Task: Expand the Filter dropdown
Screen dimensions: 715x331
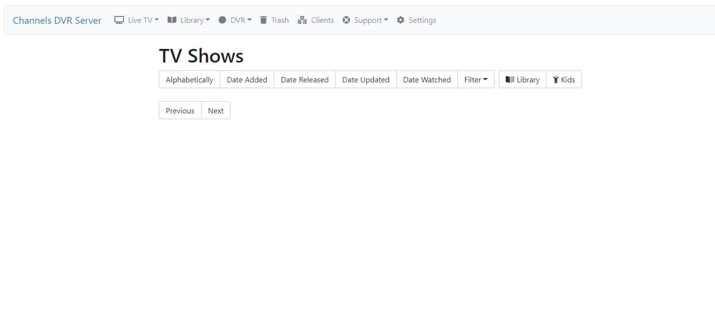Action: [x=476, y=80]
